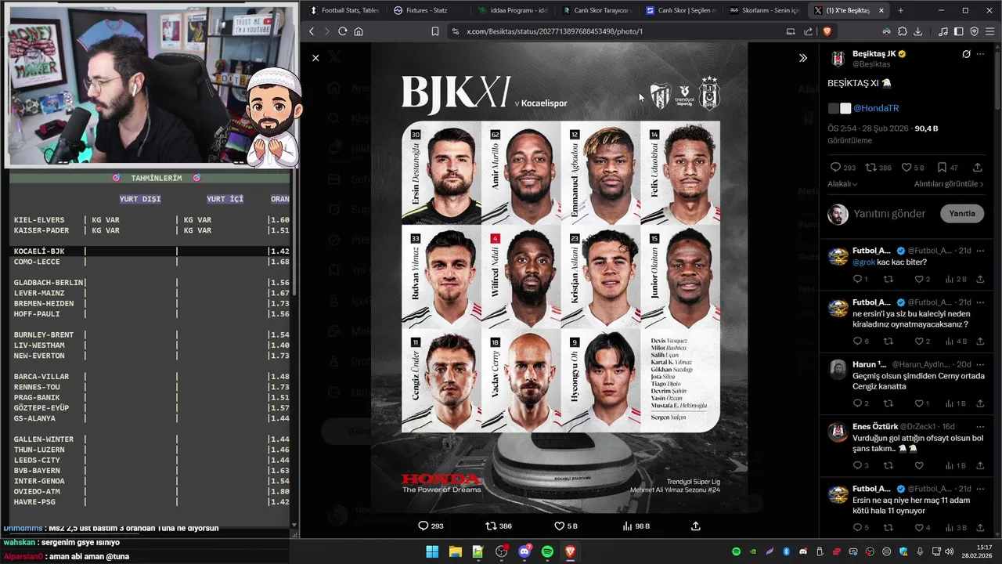Switch to Football Stats, Tables tab

344,10
